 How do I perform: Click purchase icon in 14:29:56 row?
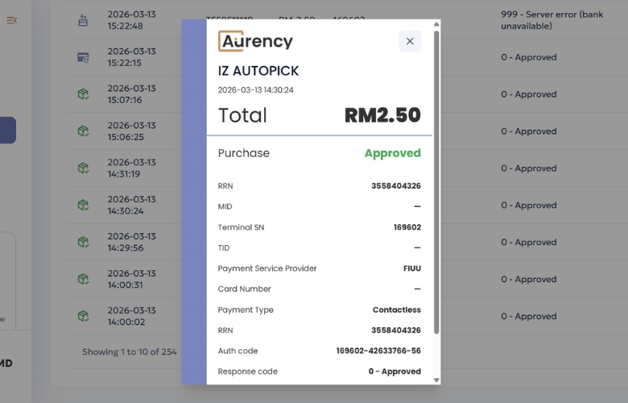[x=83, y=242]
